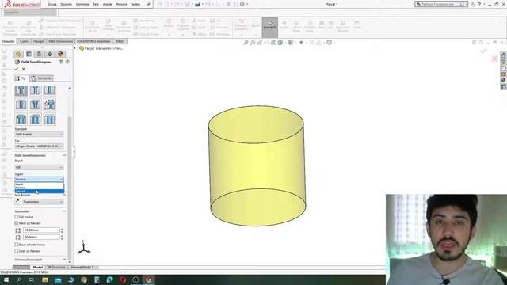Open the SolidWorks taskbar icon
Viewport: 507px width, 285px height.
[x=149, y=279]
